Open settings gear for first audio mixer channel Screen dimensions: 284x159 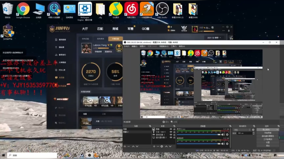pos(227,135)
